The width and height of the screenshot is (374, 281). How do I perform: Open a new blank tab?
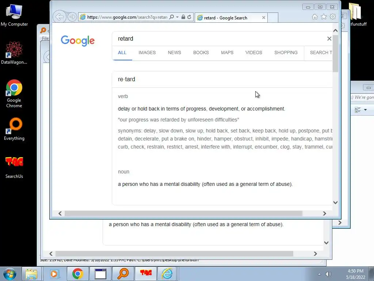coord(273,18)
